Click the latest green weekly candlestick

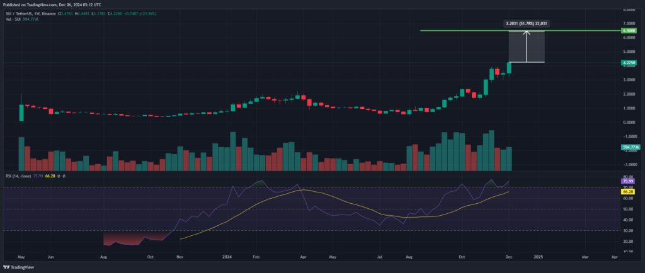click(x=510, y=67)
